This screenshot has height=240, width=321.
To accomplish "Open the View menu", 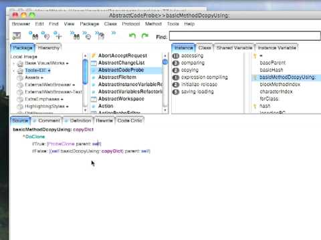I will [69, 24].
